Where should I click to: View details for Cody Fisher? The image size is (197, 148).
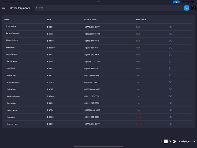click(x=170, y=68)
